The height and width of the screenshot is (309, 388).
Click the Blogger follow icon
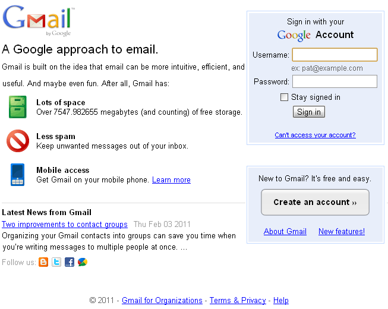click(x=43, y=262)
